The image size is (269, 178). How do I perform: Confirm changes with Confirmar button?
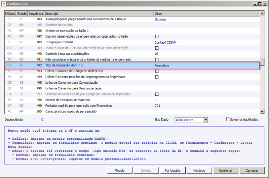pyautogui.click(x=226, y=171)
